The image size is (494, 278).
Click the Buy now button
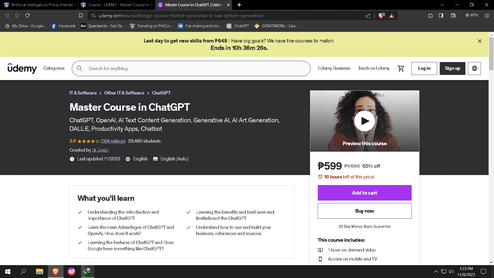coord(365,211)
